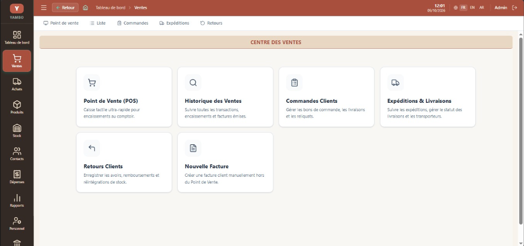Click the 12:01 clock display
This screenshot has width=524, height=246.
coord(440,6)
